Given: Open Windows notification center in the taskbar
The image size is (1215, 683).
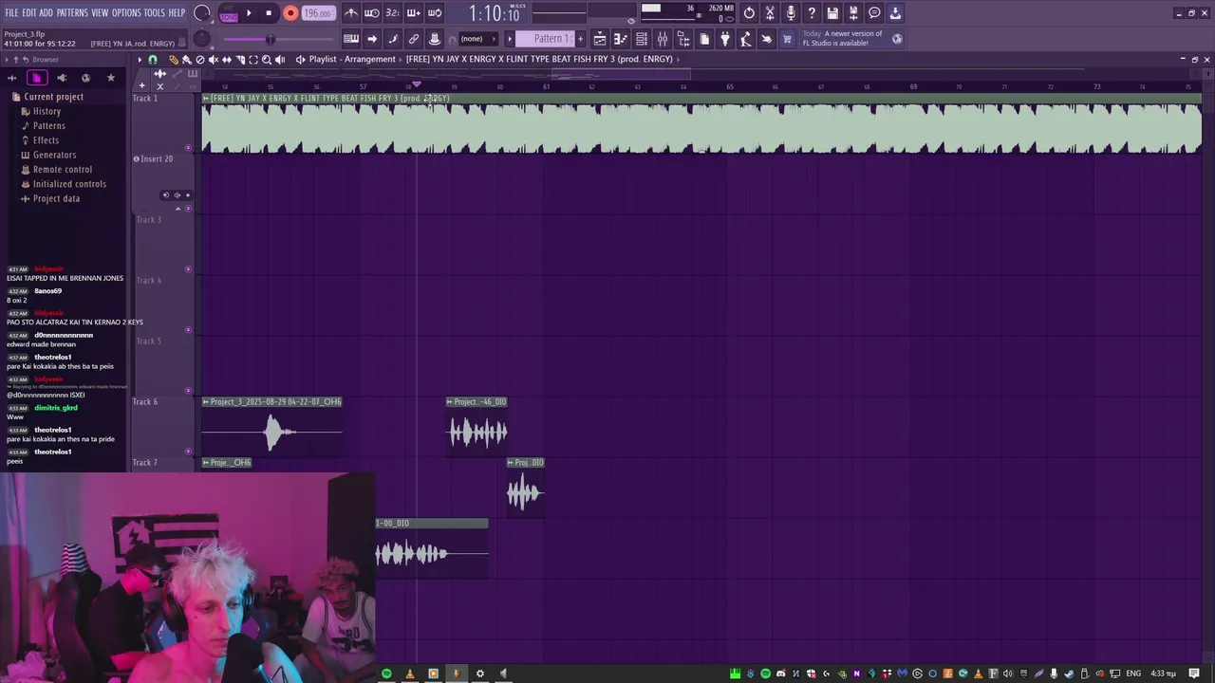Looking at the screenshot, I should (x=1194, y=674).
